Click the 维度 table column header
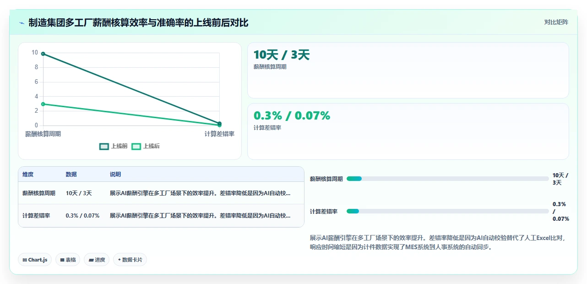 [x=28, y=175]
